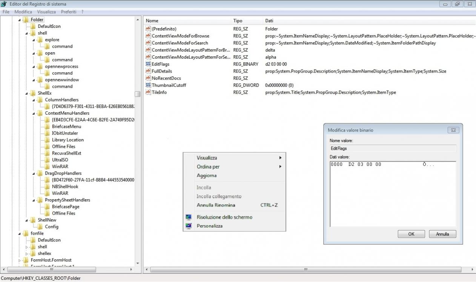Click the Registry Editor title bar icon
The height and width of the screenshot is (282, 476).
(4, 4)
